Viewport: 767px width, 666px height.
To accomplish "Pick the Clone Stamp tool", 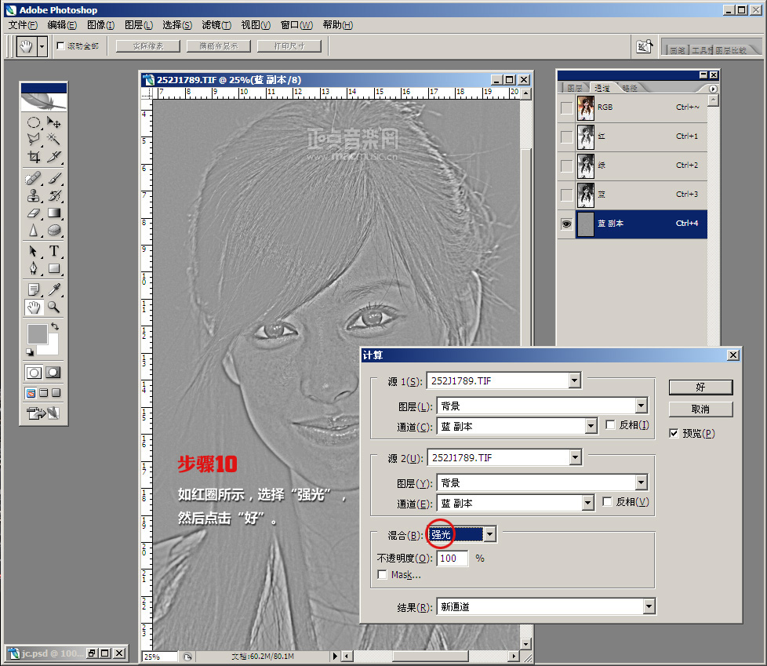I will coord(34,195).
